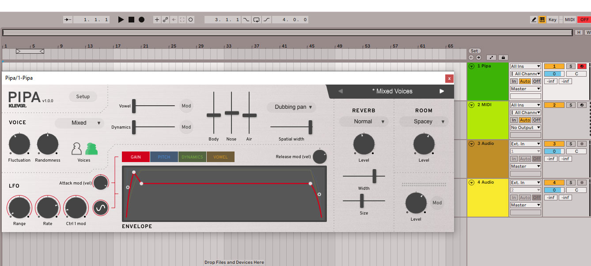Toggle the punch-in switch icon
This screenshot has width=591, height=266.
click(x=246, y=20)
